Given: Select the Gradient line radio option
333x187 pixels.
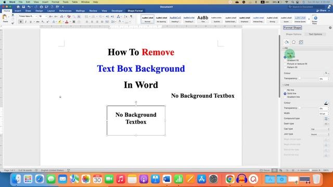Looking at the screenshot, I should point(292,97).
